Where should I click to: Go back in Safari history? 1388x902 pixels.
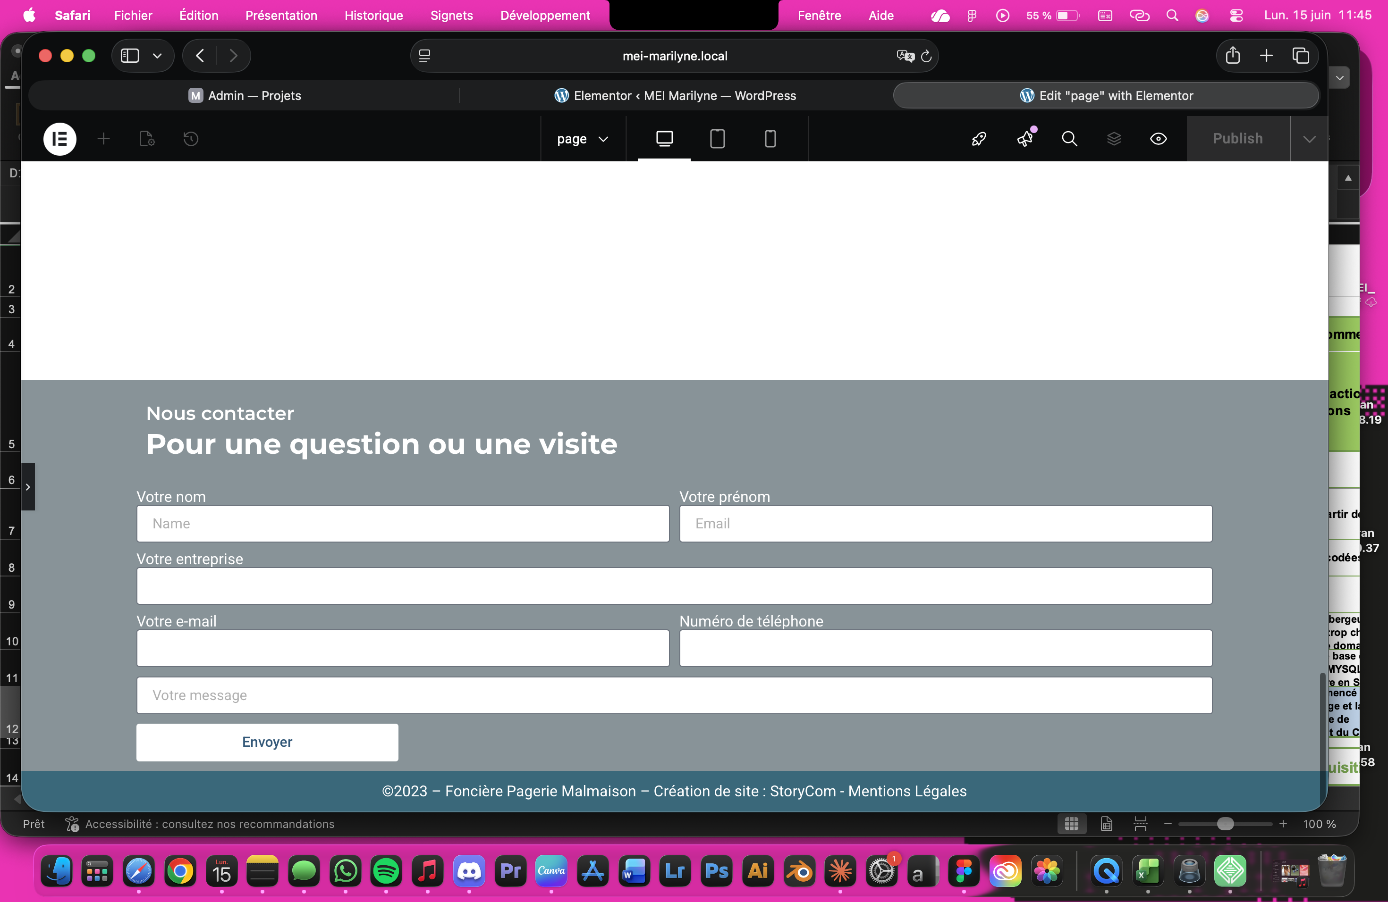click(x=199, y=56)
